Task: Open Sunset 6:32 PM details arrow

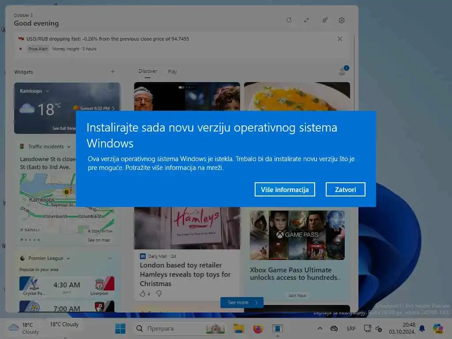Action: coord(113,109)
